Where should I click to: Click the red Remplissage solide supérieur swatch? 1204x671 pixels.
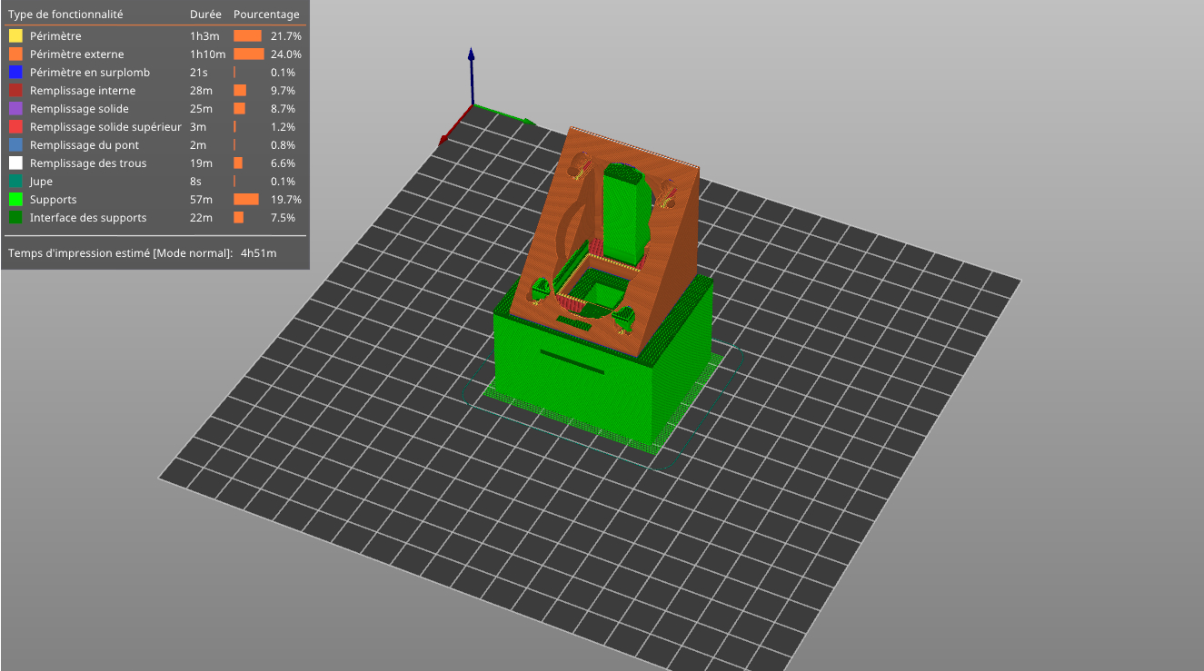click(x=15, y=127)
